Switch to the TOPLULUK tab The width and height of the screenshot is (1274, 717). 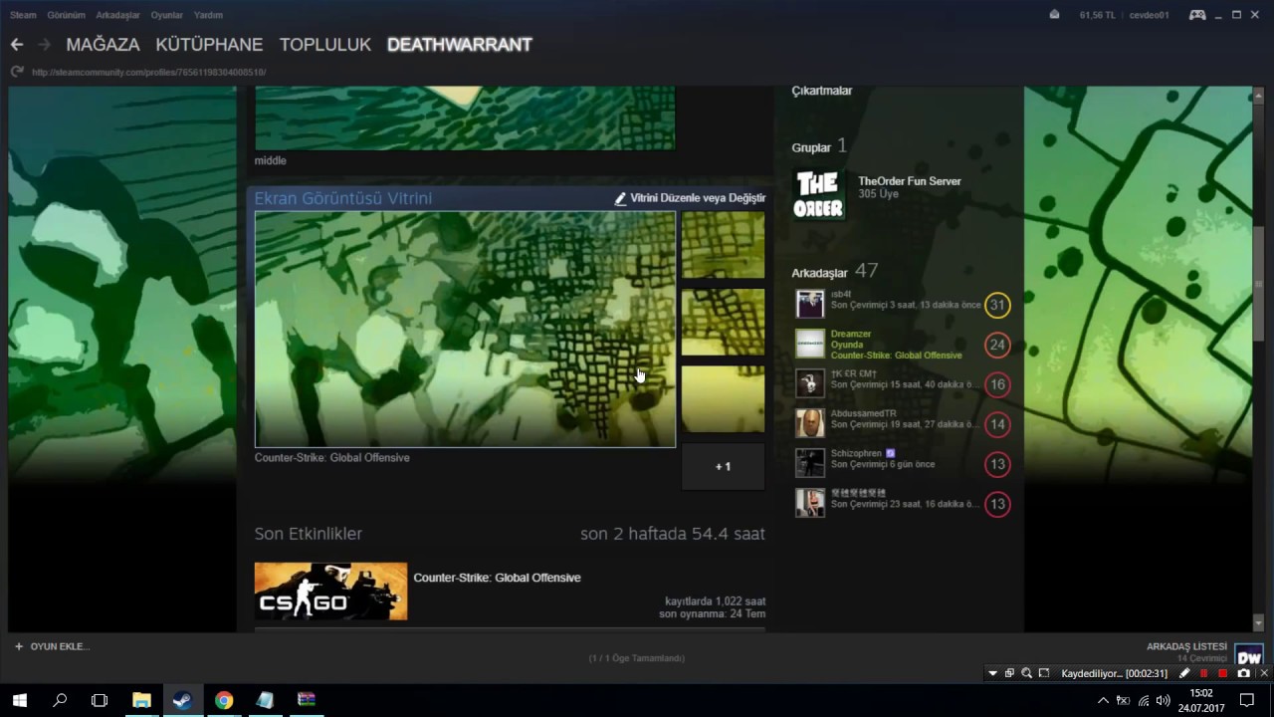pyautogui.click(x=325, y=45)
